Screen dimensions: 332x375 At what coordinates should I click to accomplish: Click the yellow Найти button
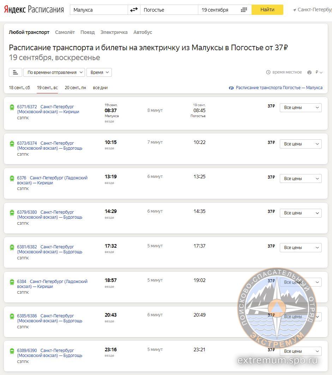click(267, 10)
